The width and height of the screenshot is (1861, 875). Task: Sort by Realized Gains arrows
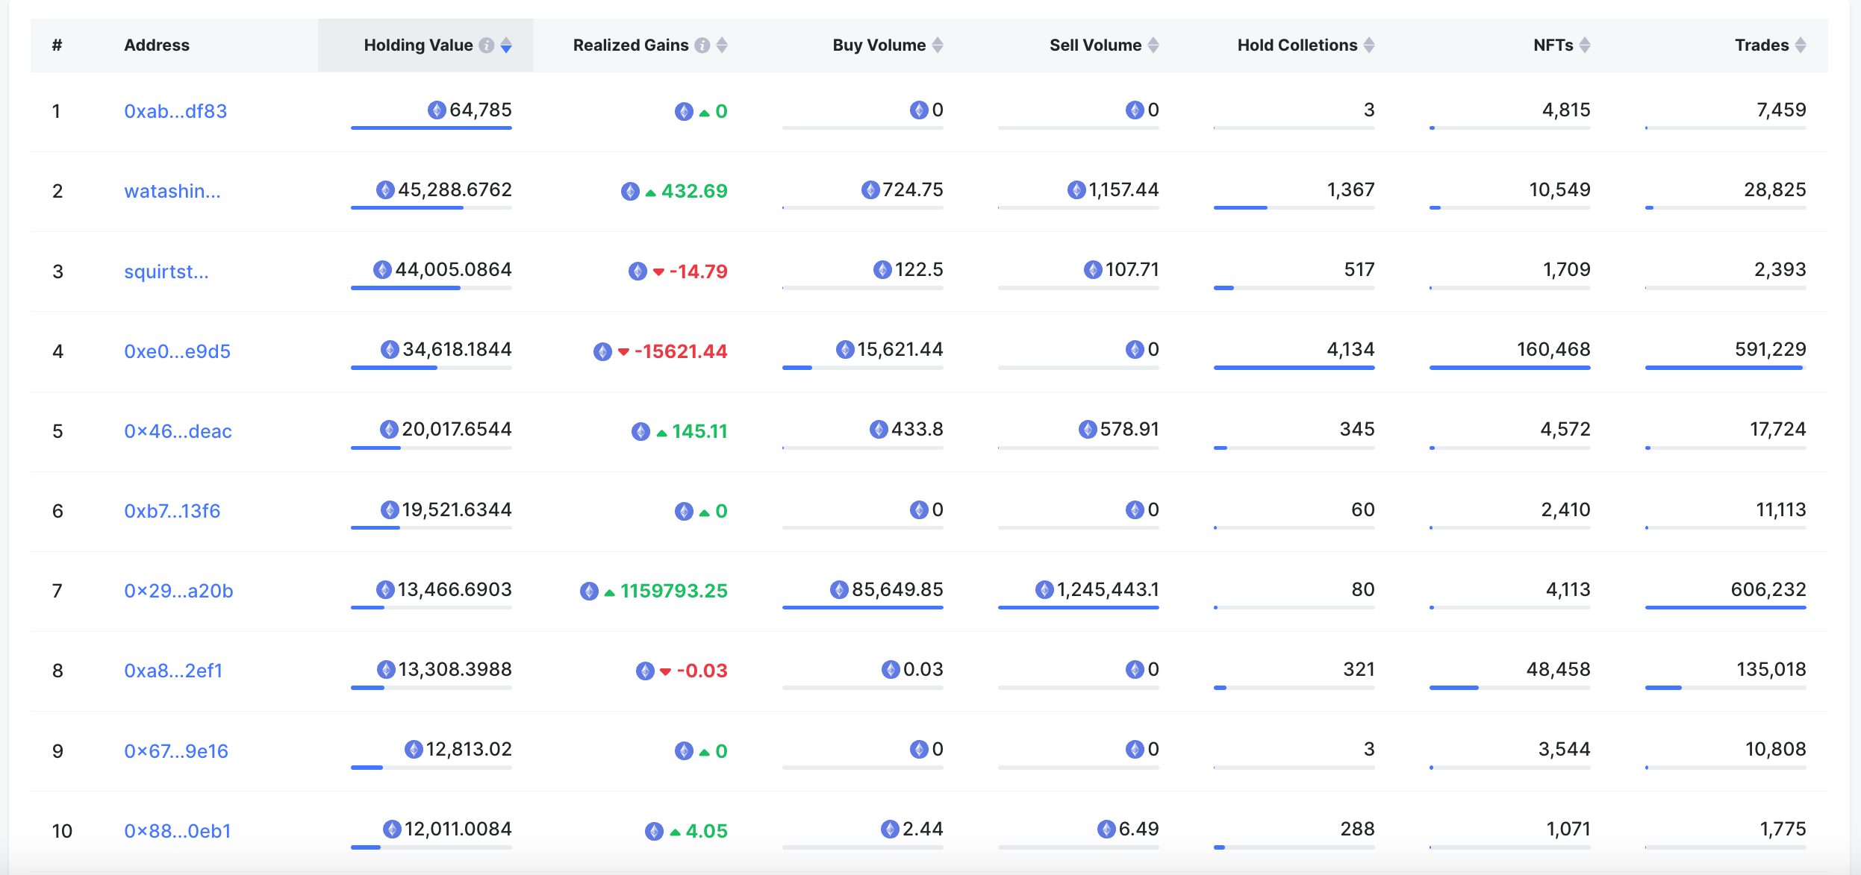pos(722,46)
